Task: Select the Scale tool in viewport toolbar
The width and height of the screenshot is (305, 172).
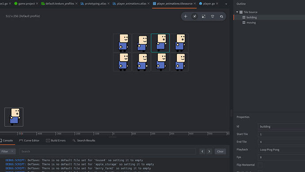Action: (203, 16)
